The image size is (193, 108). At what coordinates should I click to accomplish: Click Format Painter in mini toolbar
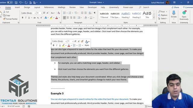pos(82,41)
